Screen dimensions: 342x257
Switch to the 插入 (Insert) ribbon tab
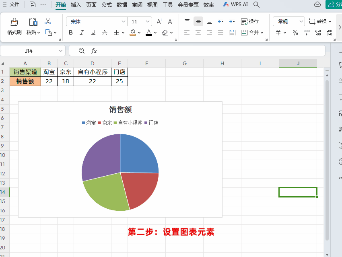(x=76, y=5)
